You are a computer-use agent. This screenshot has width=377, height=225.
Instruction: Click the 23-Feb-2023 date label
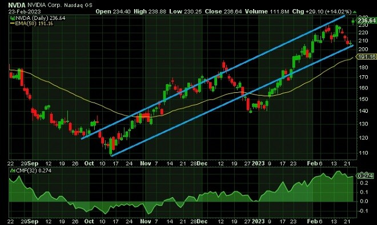pos(25,11)
